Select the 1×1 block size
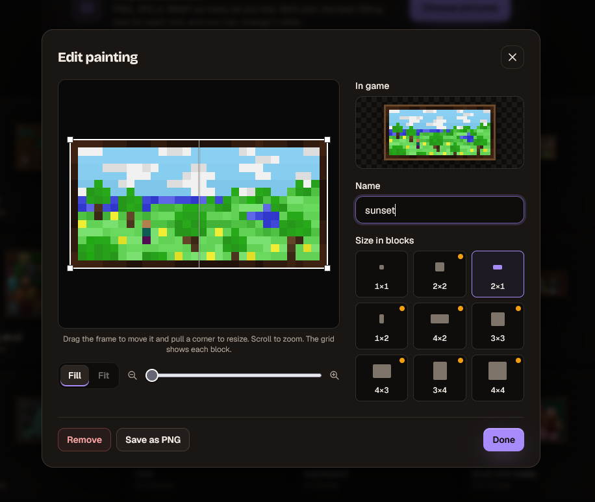 381,274
